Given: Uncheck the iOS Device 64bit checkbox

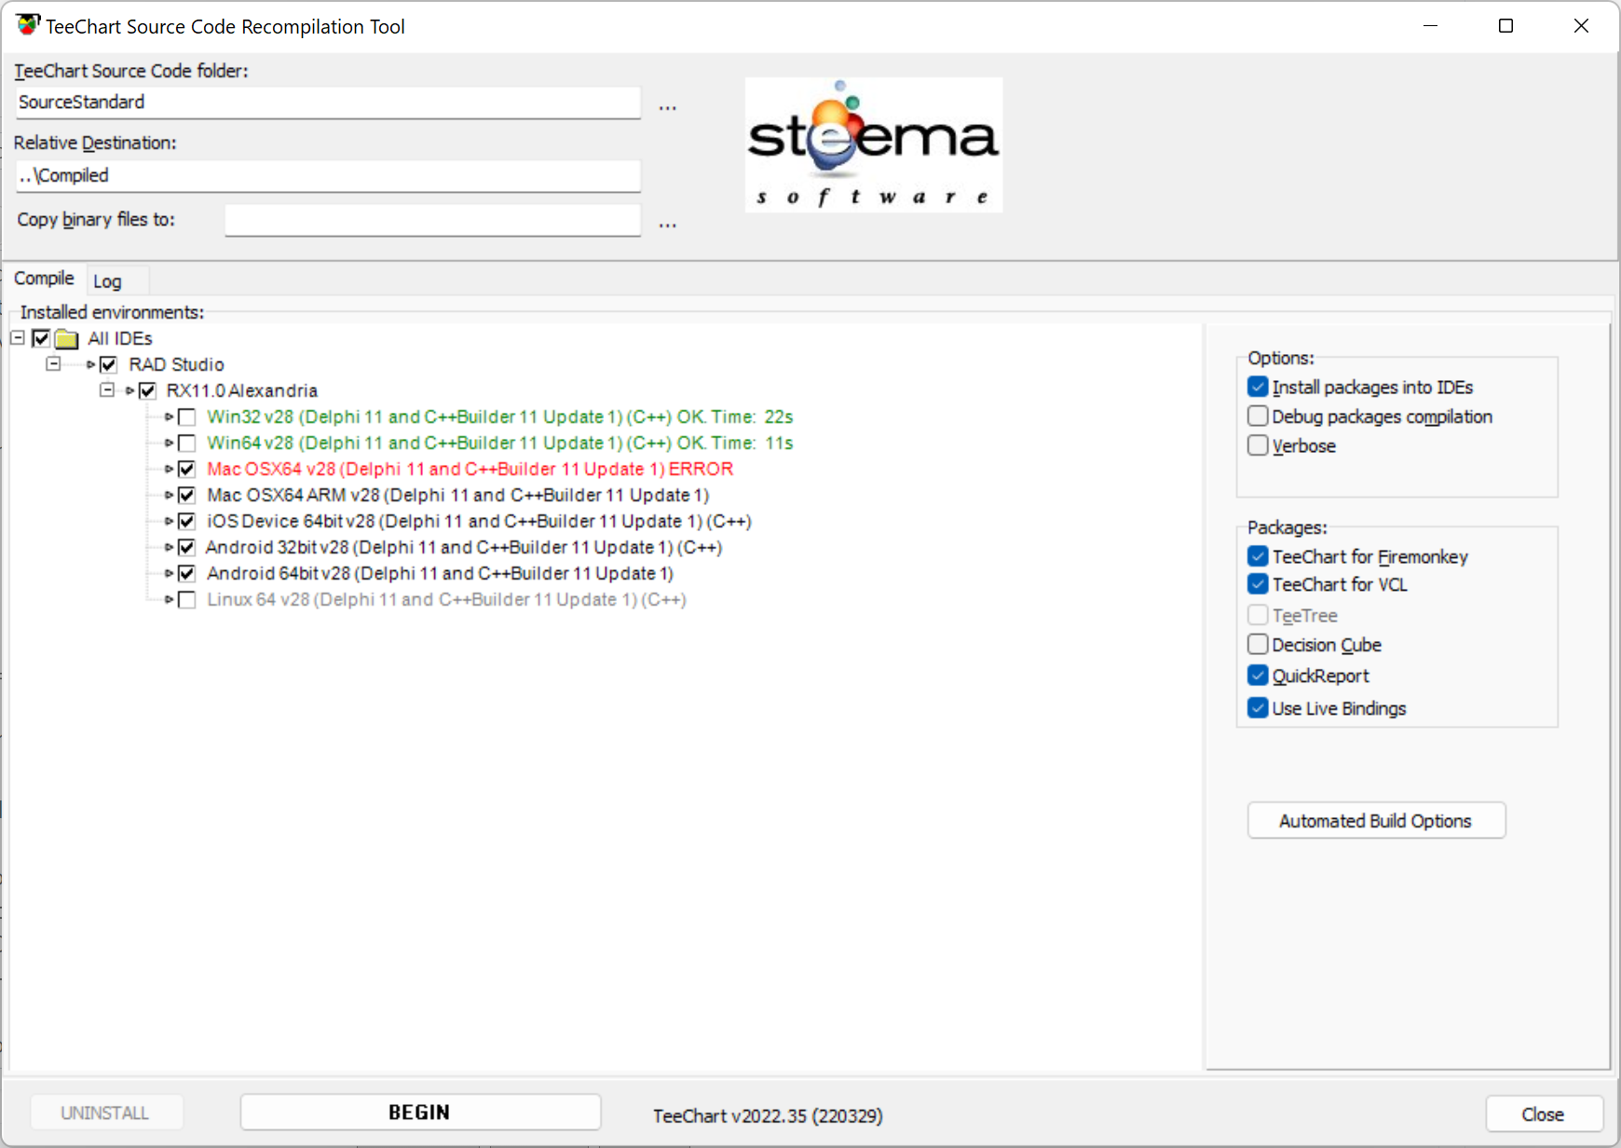Looking at the screenshot, I should 187,521.
